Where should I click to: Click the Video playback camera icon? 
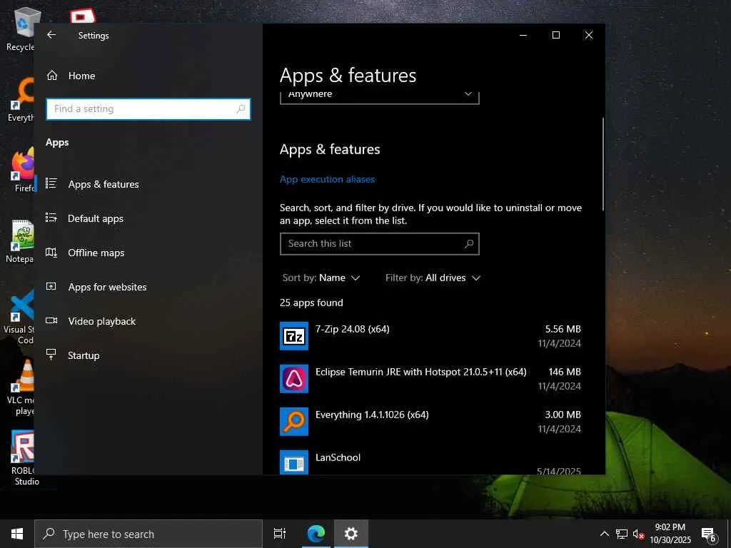(x=51, y=320)
